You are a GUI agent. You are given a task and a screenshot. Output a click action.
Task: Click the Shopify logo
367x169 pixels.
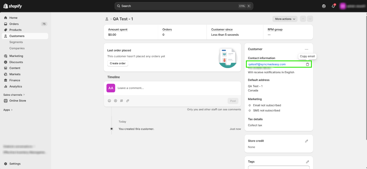click(x=13, y=6)
